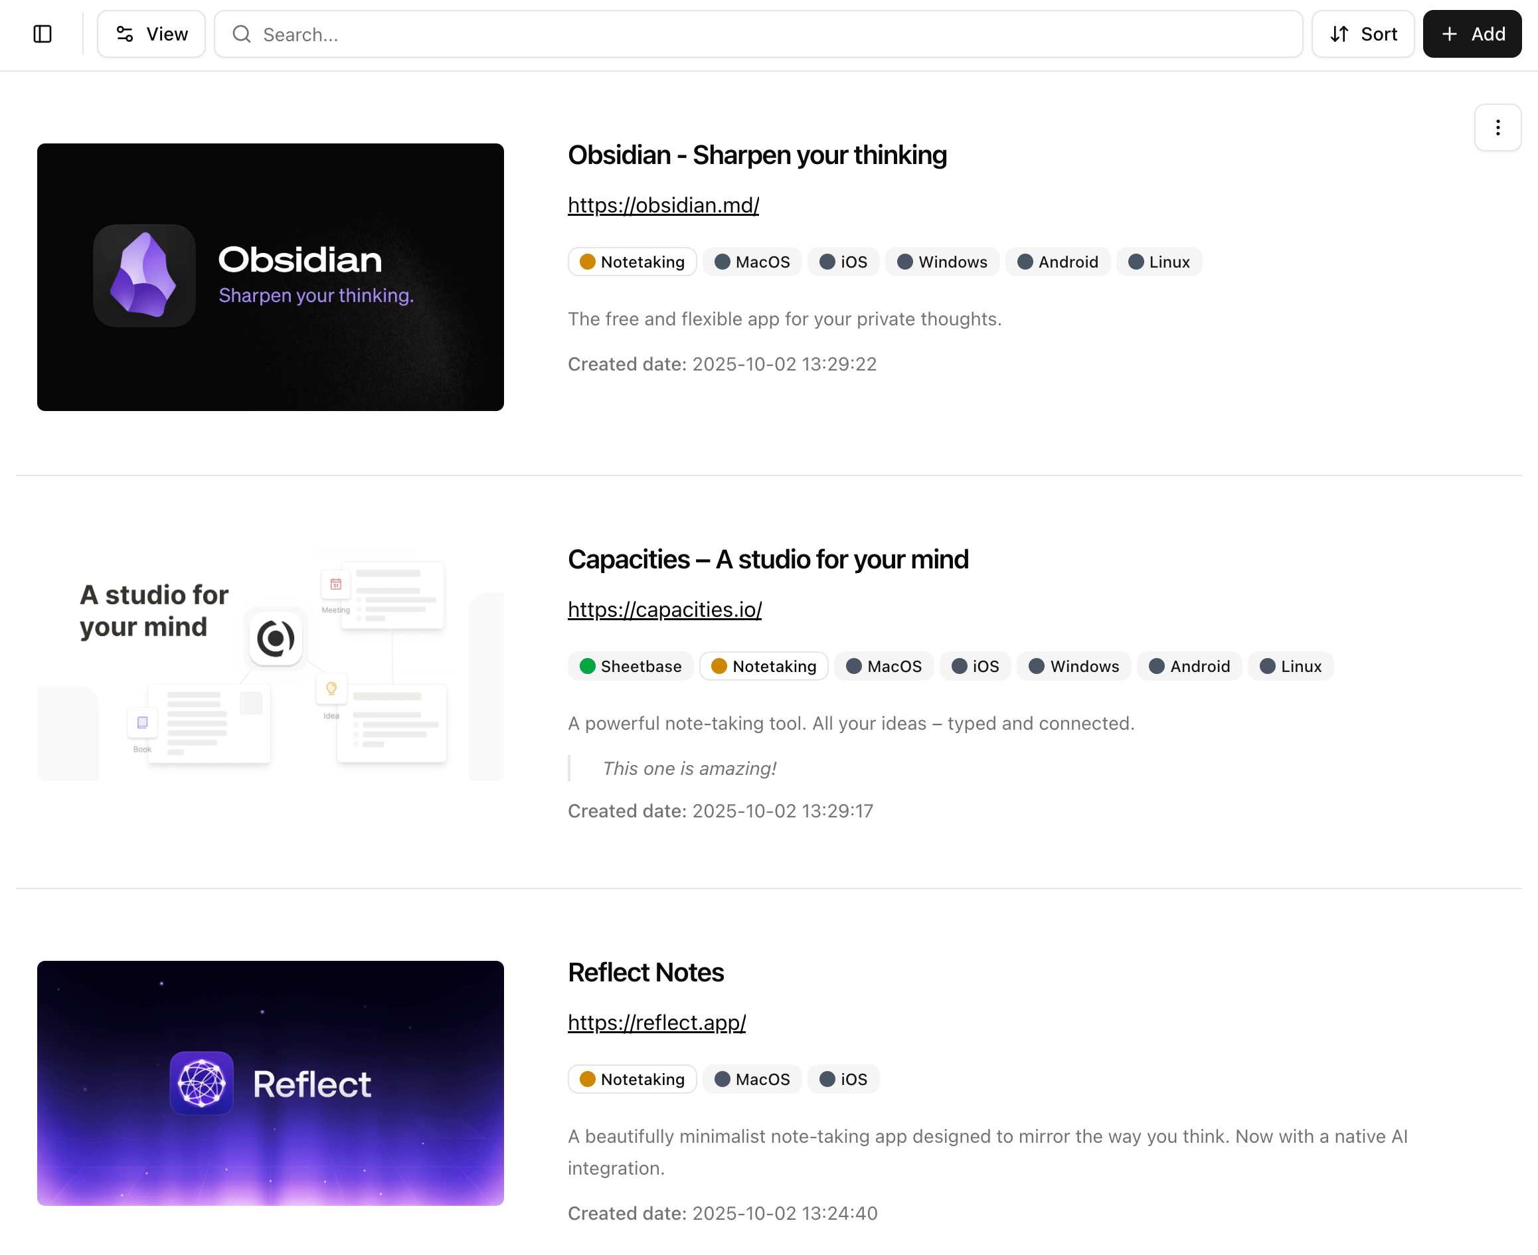Click the magnifier search icon
The width and height of the screenshot is (1538, 1255).
[x=242, y=34]
